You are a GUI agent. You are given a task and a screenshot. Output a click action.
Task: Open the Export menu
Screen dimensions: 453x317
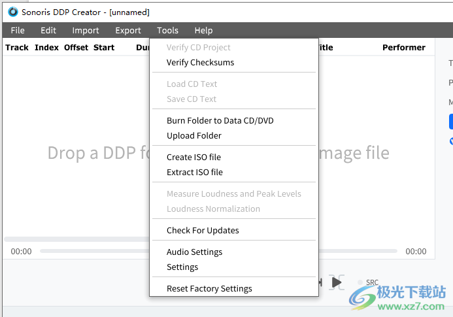pos(128,30)
